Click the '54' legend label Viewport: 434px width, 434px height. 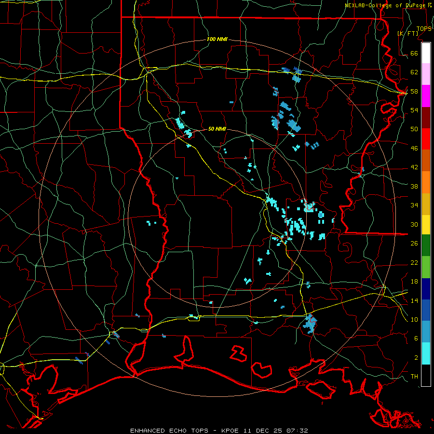point(414,110)
